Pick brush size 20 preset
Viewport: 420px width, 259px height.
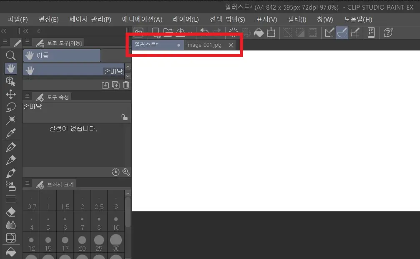tap(82, 244)
